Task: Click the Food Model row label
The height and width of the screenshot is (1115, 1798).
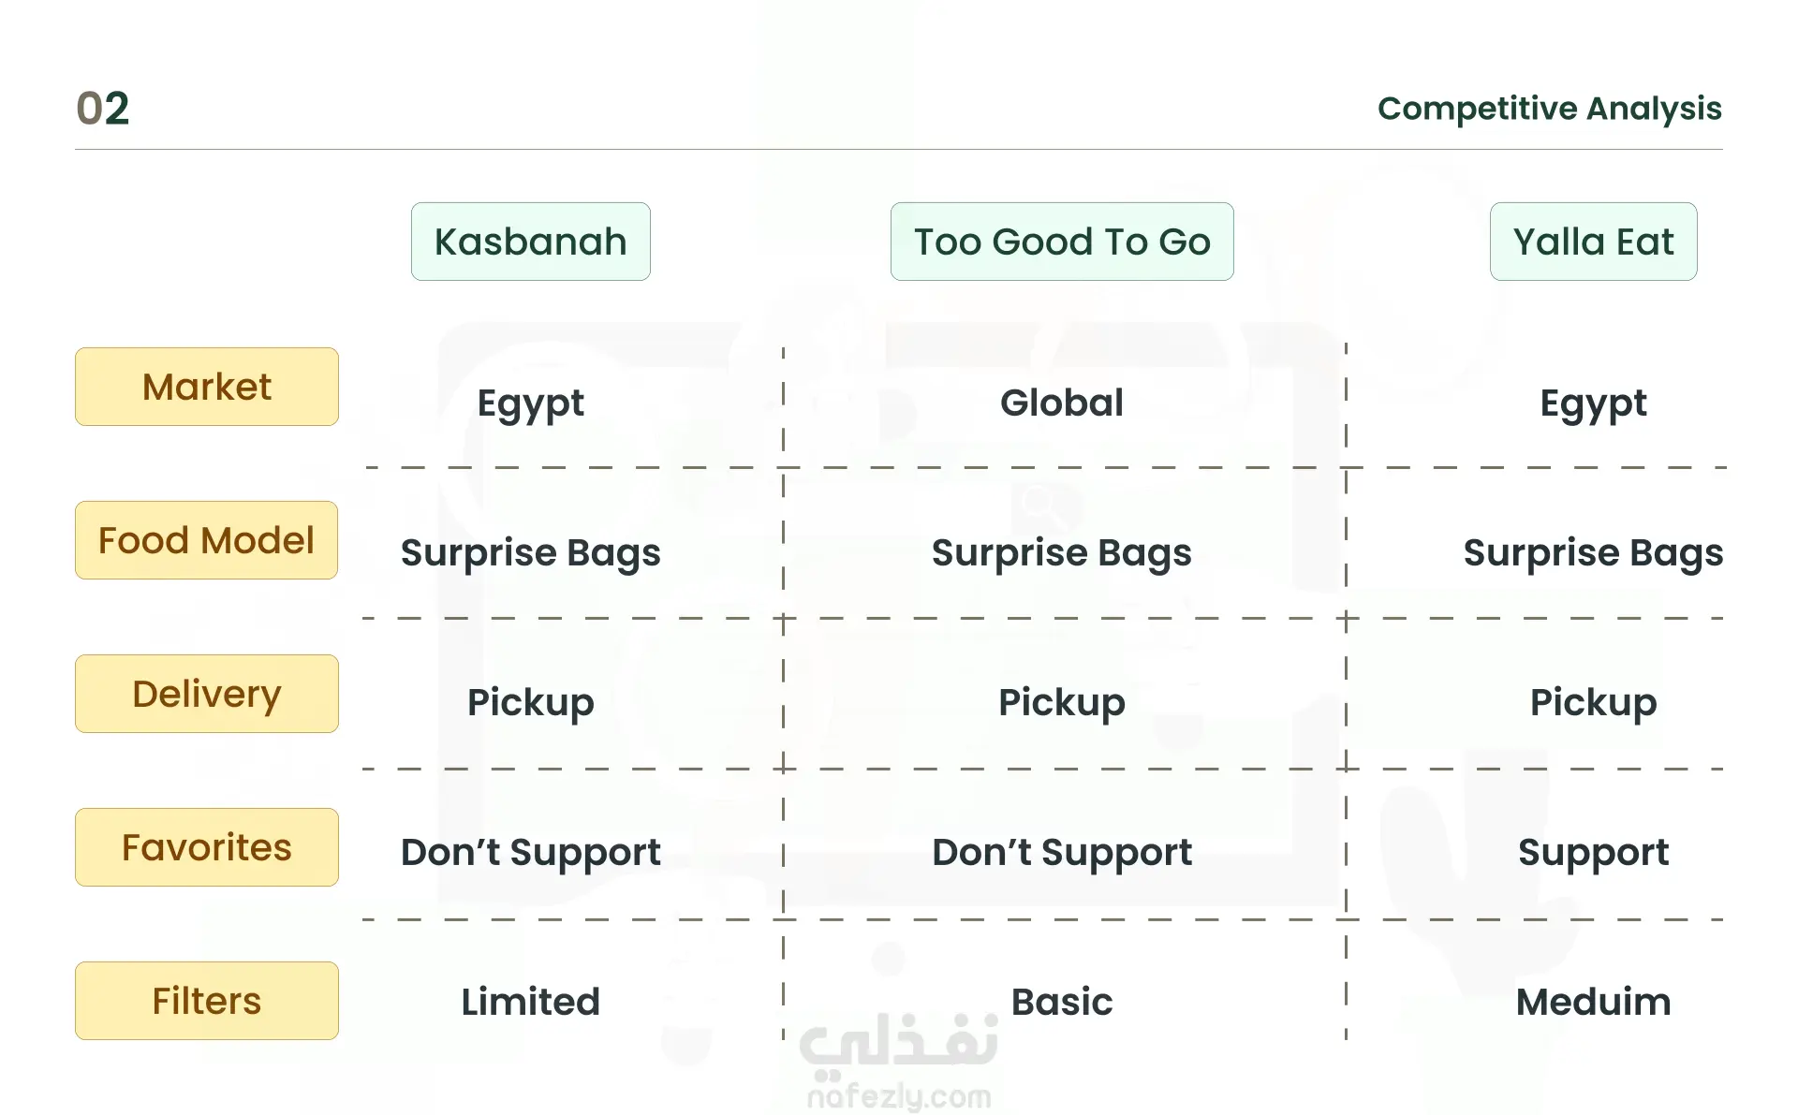Action: [207, 540]
